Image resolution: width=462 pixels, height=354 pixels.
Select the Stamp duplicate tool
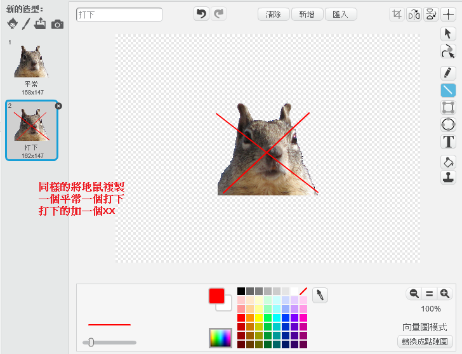[x=449, y=177]
